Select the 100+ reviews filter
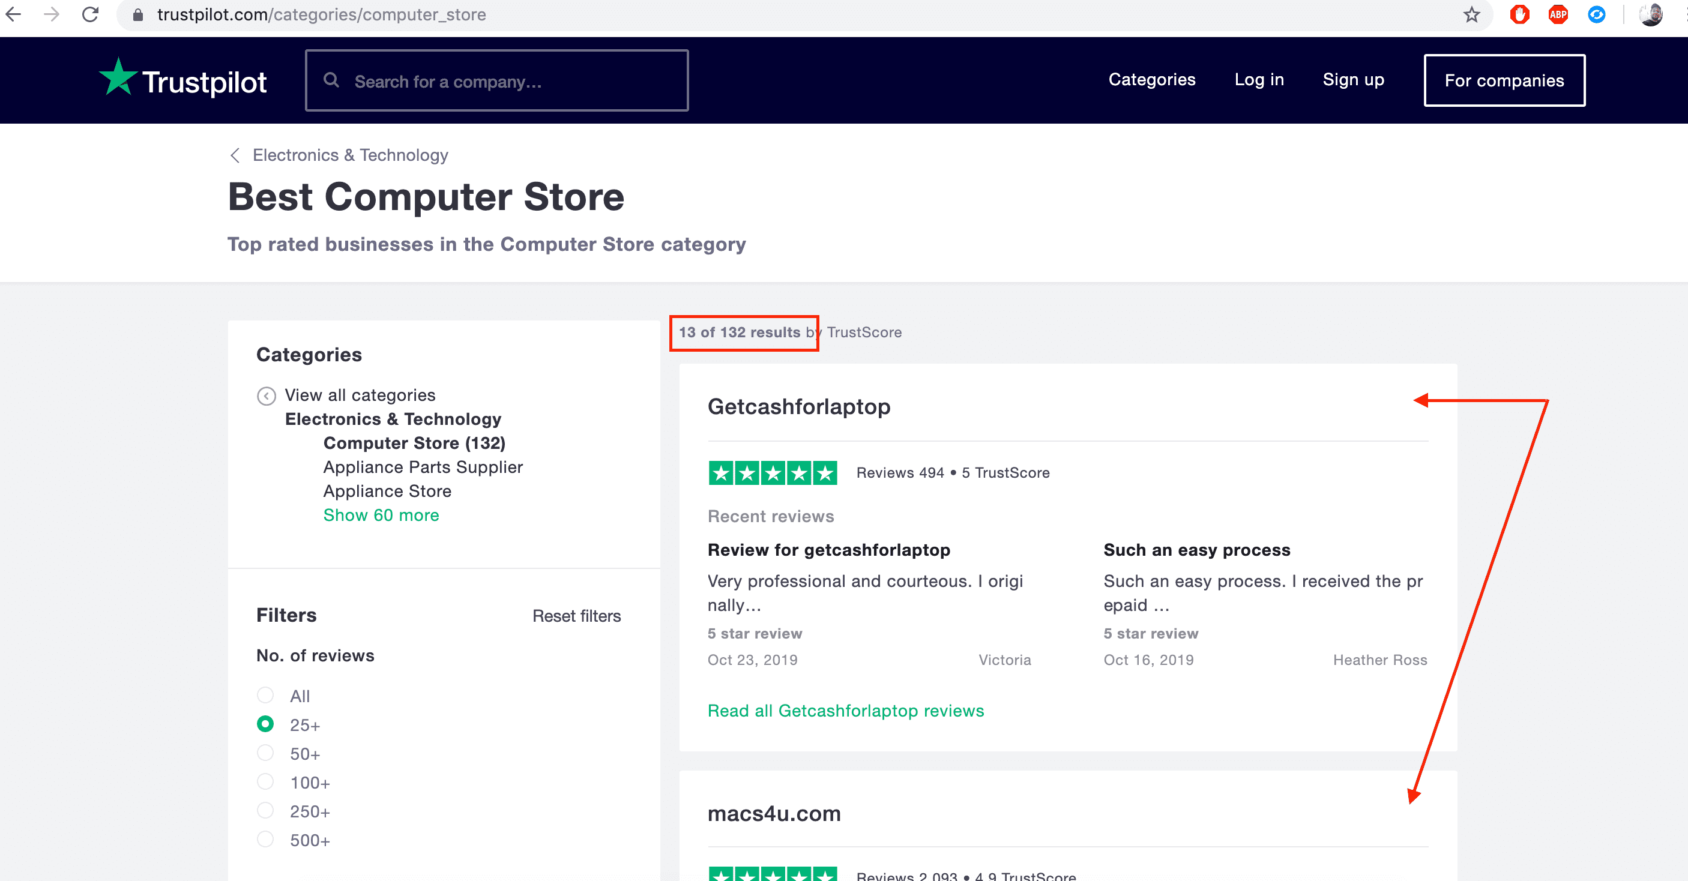The height and width of the screenshot is (881, 1688). click(x=265, y=781)
